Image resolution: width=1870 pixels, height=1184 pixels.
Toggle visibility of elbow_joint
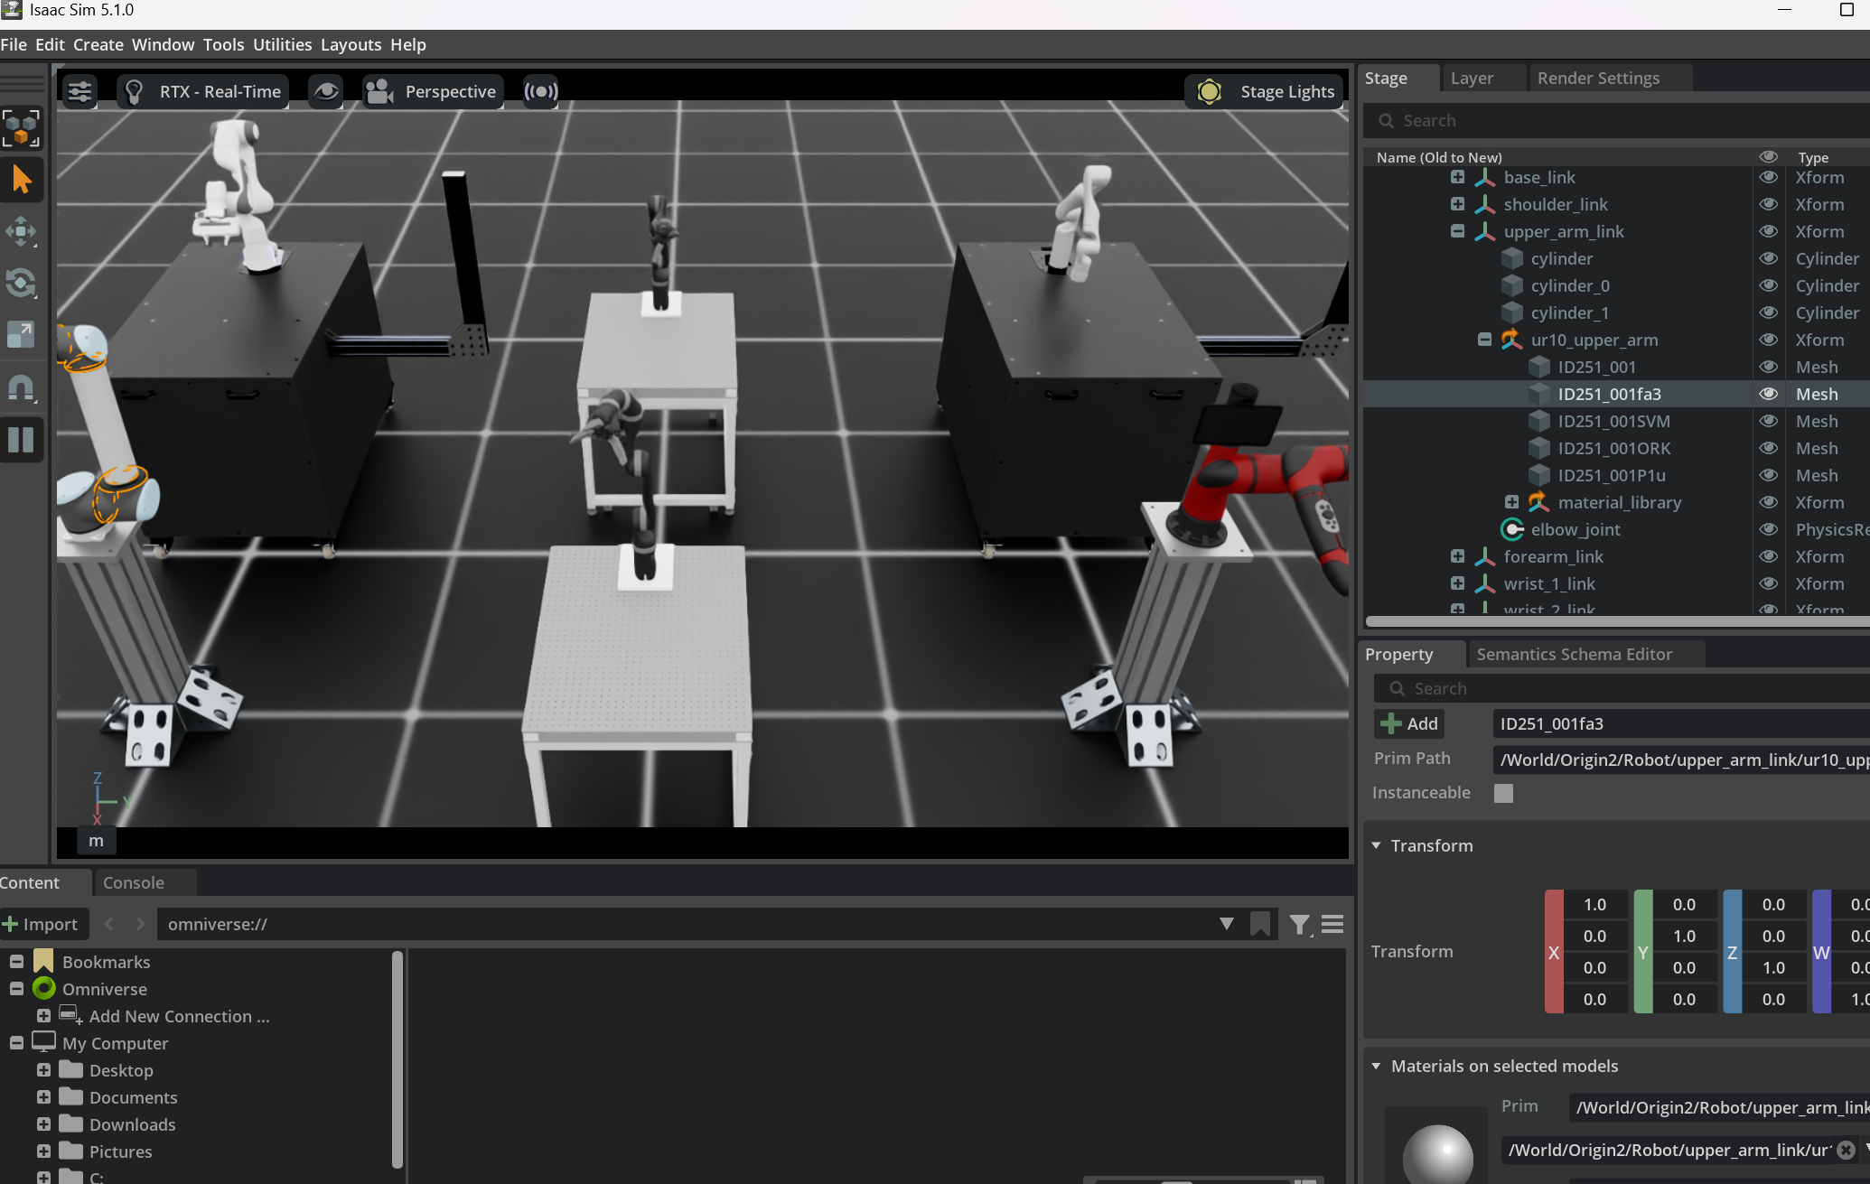1768,529
